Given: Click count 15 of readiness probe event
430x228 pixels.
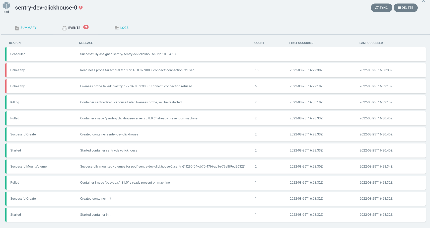Looking at the screenshot, I should click(257, 70).
